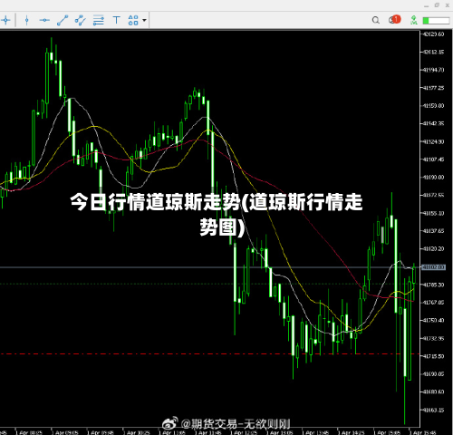The height and width of the screenshot is (435, 453).
Task: Restore down the chart window
Action: click(437, 5)
